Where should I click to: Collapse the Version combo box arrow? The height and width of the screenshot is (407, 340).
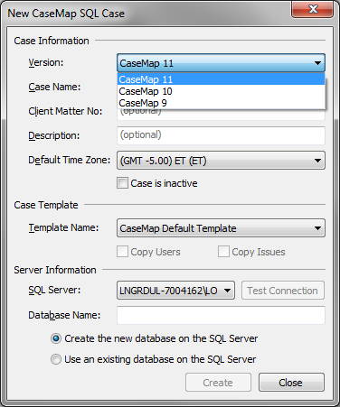(317, 63)
